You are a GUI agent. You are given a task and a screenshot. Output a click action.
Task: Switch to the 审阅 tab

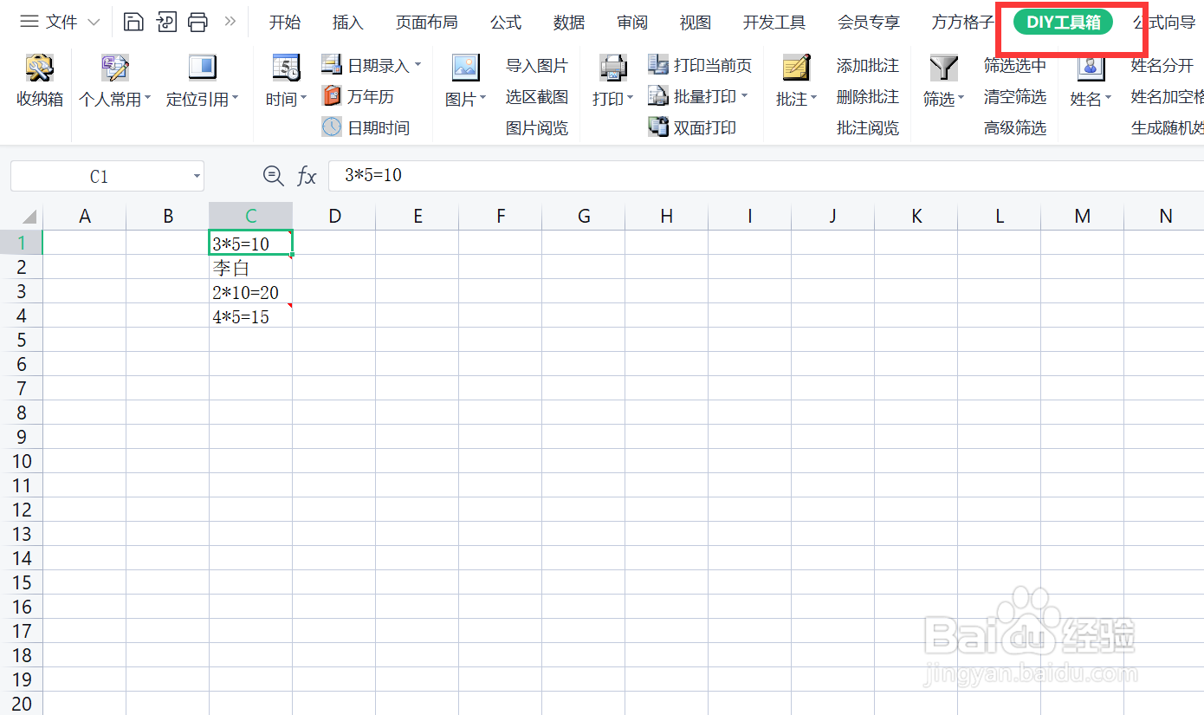pos(632,23)
